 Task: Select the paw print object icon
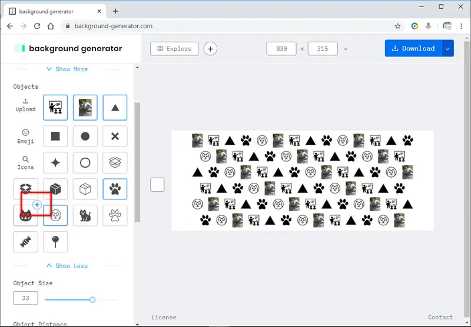pyautogui.click(x=115, y=189)
